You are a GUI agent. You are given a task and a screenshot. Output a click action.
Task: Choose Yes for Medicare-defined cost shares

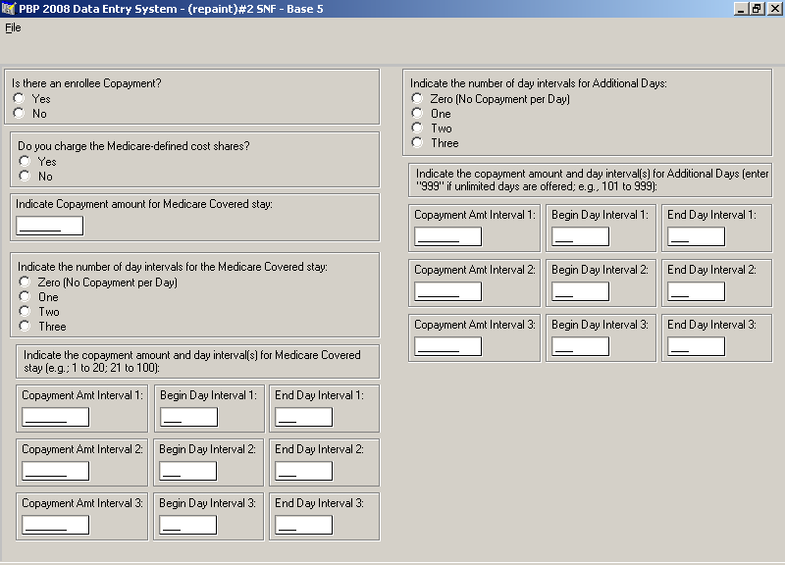click(25, 161)
